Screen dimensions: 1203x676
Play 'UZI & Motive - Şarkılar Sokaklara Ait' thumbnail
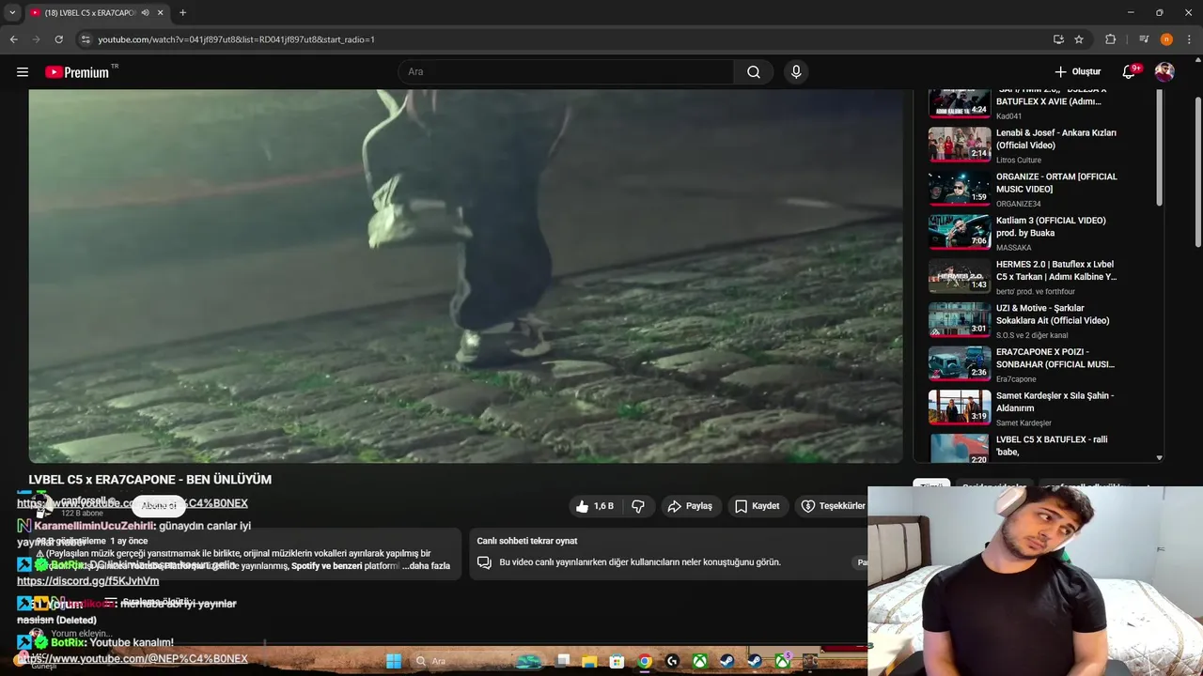click(x=960, y=320)
